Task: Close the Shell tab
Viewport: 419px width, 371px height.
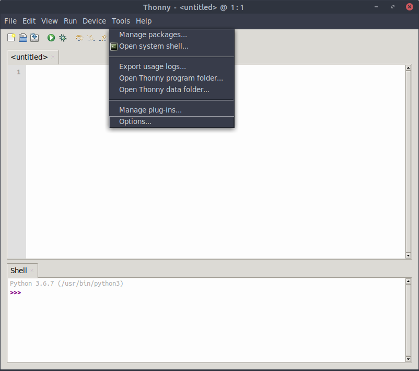Action: 32,271
